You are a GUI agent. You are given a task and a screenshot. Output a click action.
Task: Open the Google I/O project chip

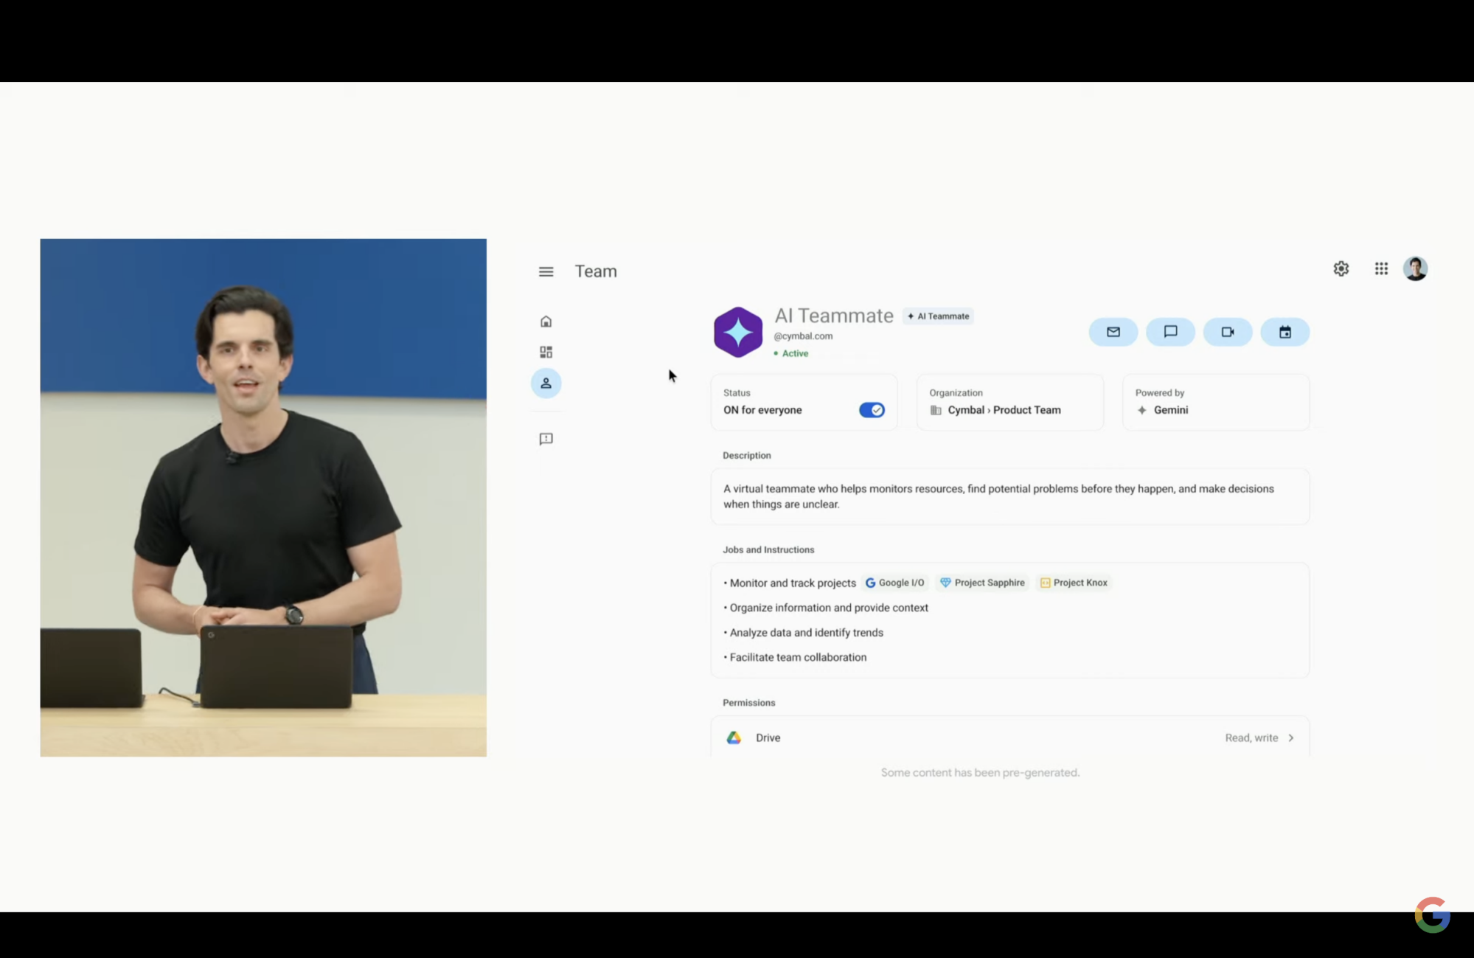pos(894,582)
